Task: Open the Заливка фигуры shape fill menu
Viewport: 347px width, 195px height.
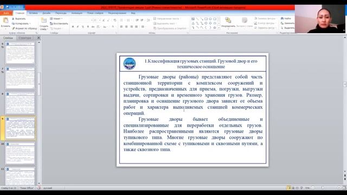Action: click(x=265, y=18)
